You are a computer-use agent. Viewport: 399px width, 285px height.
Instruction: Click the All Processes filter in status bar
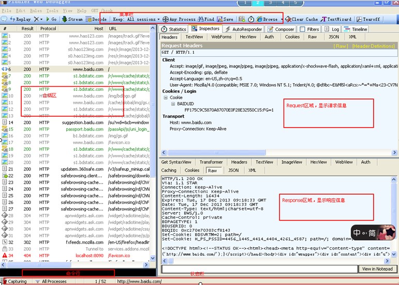click(51, 281)
